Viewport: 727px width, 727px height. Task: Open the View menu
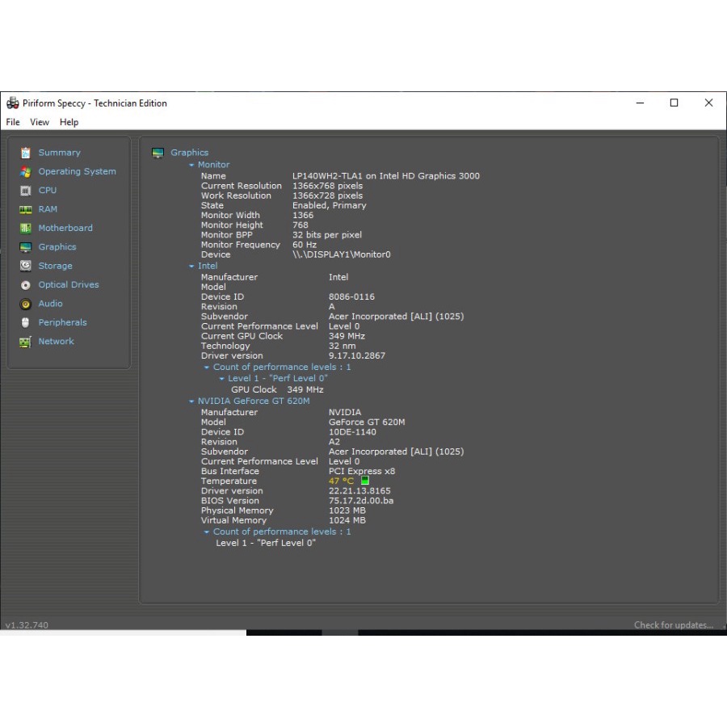[x=40, y=122]
